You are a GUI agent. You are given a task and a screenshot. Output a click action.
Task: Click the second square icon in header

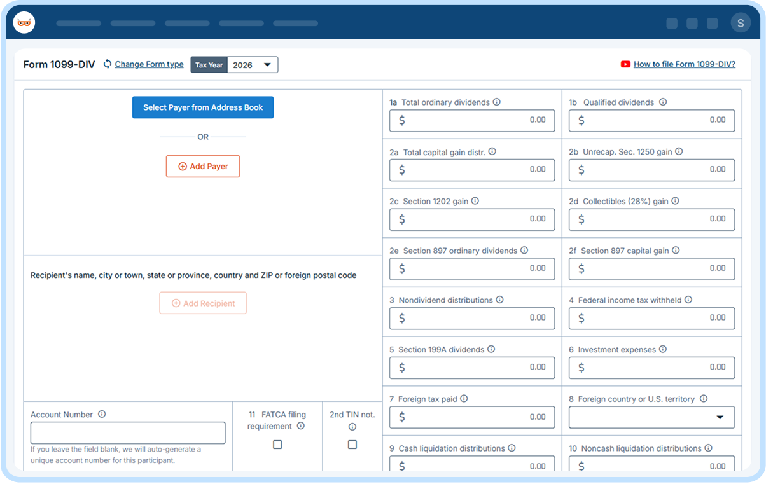click(692, 24)
